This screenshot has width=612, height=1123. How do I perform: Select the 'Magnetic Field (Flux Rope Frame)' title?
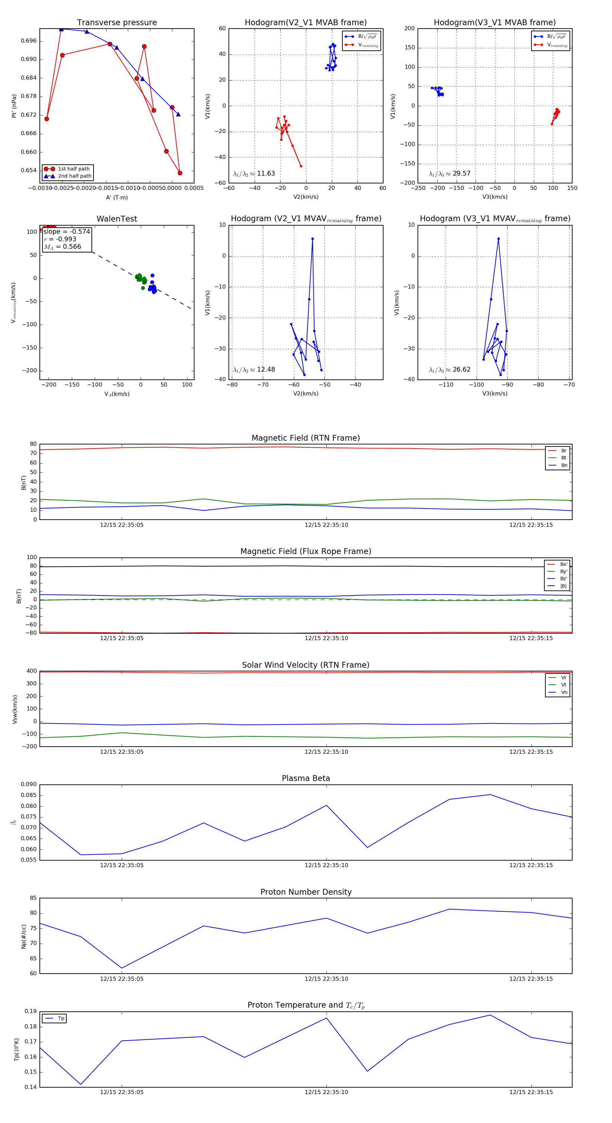(x=306, y=552)
